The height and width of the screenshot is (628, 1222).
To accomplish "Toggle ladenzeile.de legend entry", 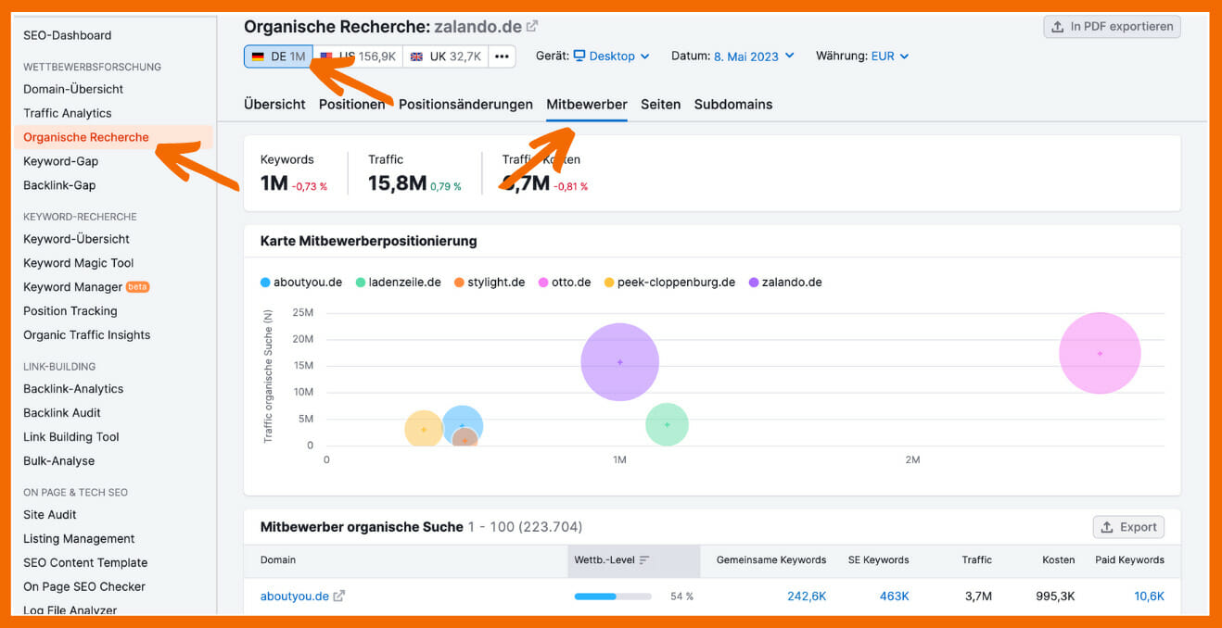I will [x=398, y=283].
